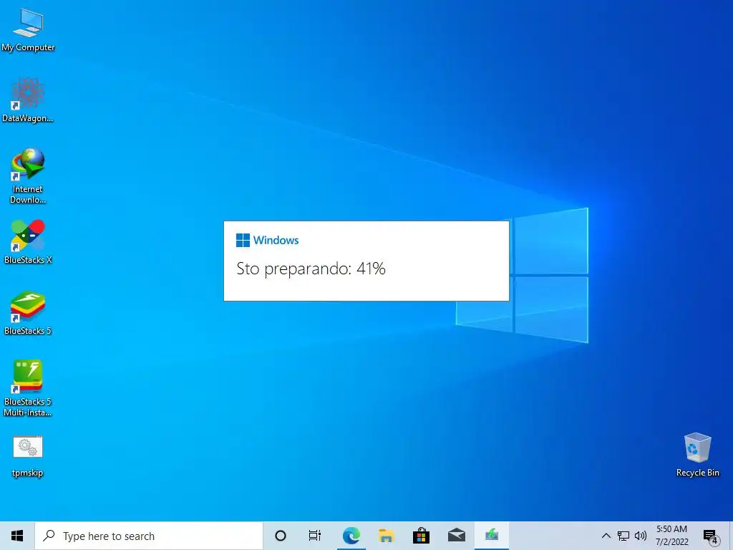Open the Windows Start menu
733x550 pixels.
click(17, 536)
